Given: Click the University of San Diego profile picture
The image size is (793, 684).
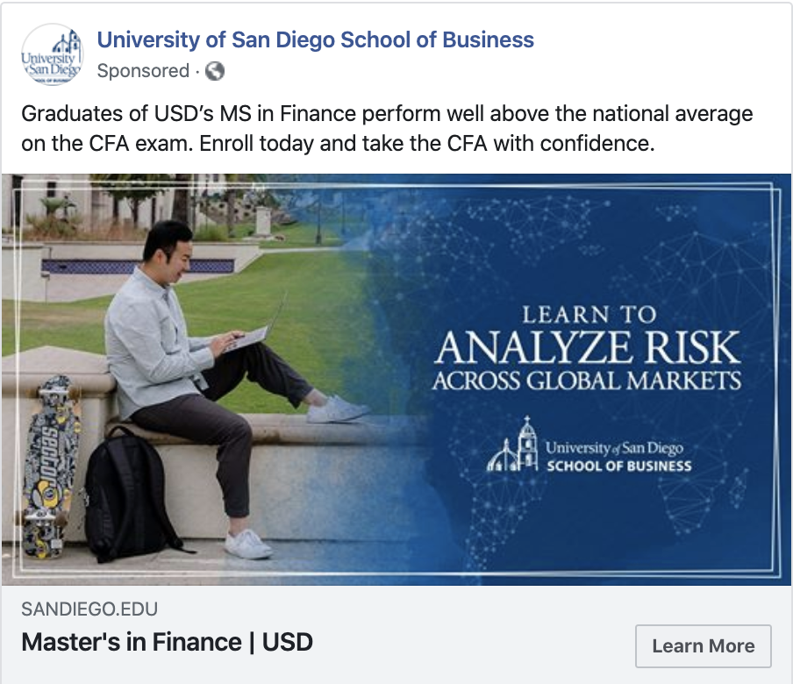Looking at the screenshot, I should point(52,54).
